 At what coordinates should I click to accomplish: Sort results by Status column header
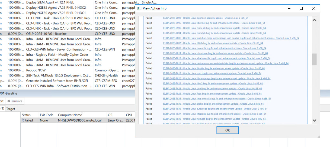pyautogui.click(x=26, y=115)
